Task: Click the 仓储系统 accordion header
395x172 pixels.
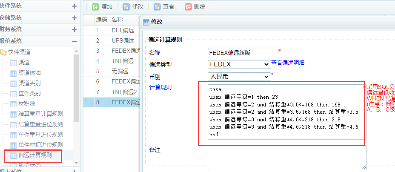Action: pos(40,17)
